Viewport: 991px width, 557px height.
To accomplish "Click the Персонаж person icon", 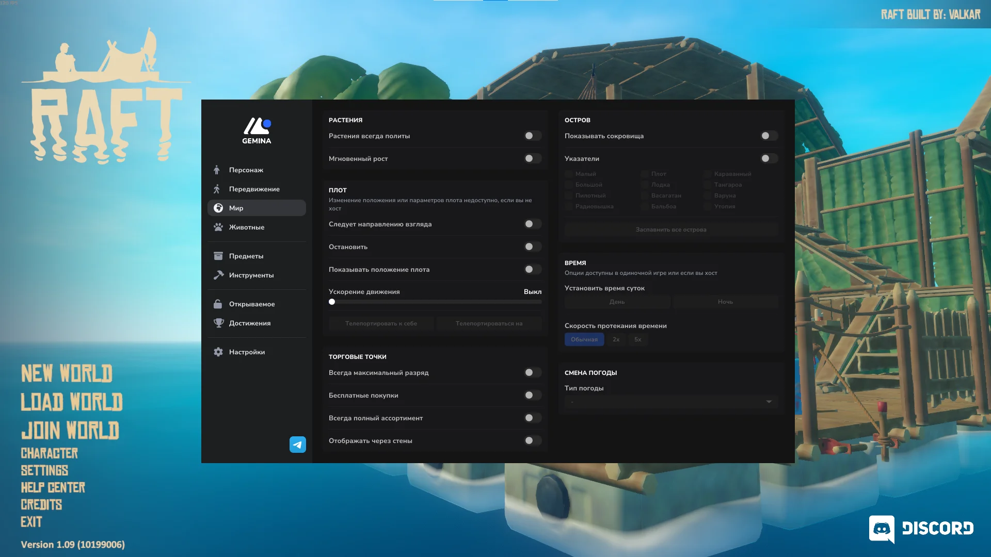I will (x=217, y=170).
